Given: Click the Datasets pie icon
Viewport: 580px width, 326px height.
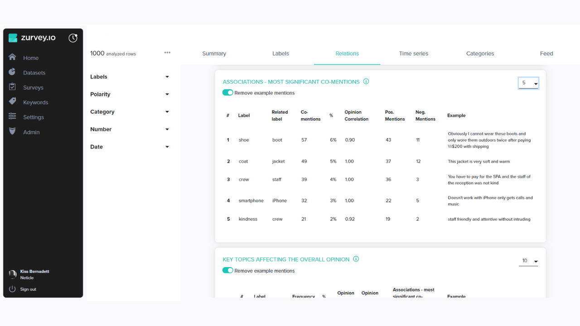Looking at the screenshot, I should [x=12, y=72].
